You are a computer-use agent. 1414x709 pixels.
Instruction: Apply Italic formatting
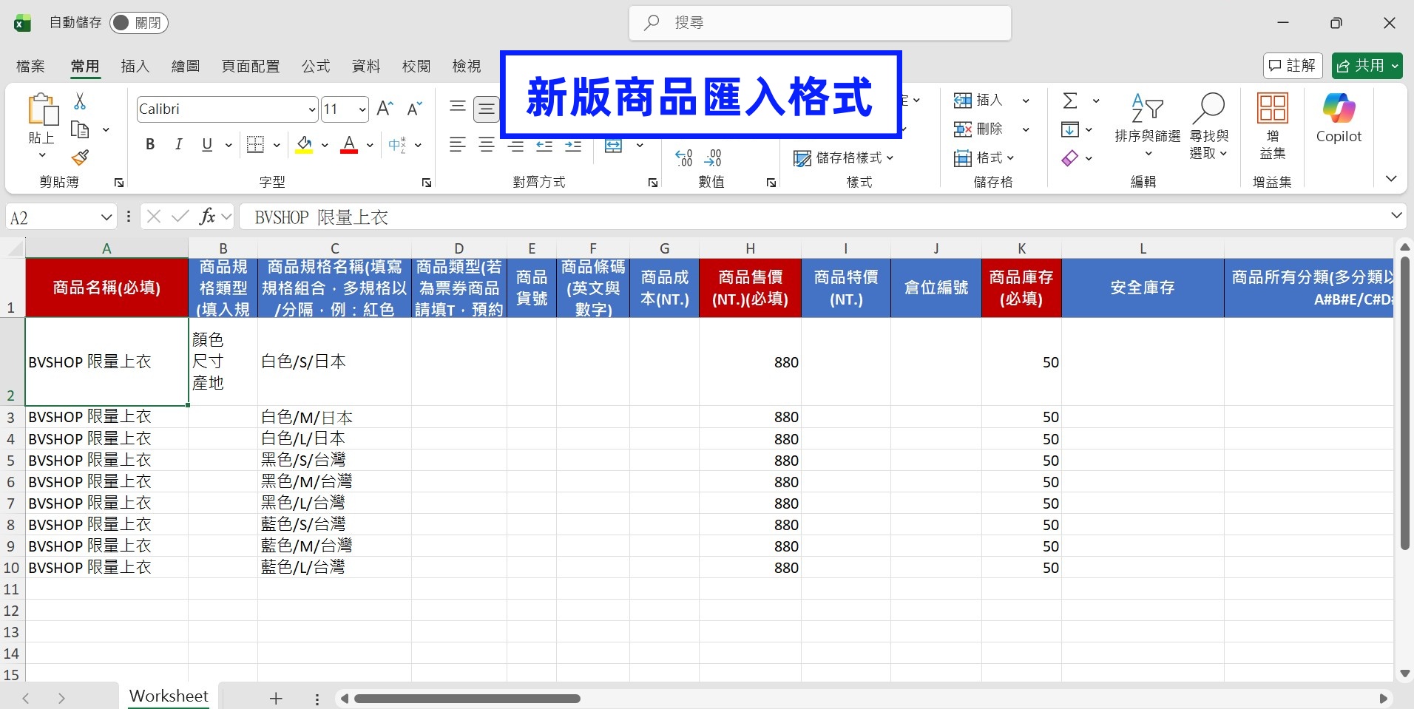178,144
